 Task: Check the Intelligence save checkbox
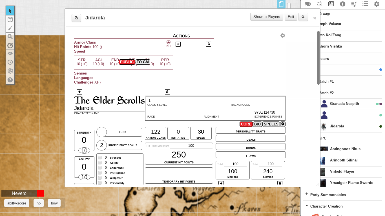100,173
